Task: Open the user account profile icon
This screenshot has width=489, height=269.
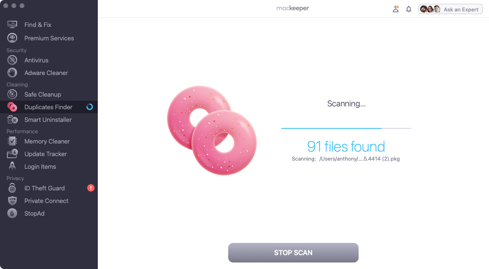Action: tap(396, 9)
